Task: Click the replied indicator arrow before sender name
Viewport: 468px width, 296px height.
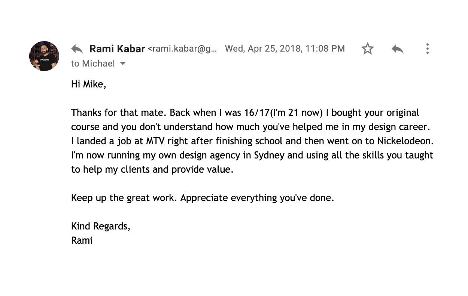Action: [77, 49]
